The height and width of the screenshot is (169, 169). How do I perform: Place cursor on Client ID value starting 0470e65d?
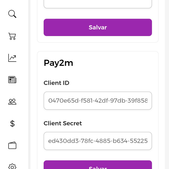point(98,101)
